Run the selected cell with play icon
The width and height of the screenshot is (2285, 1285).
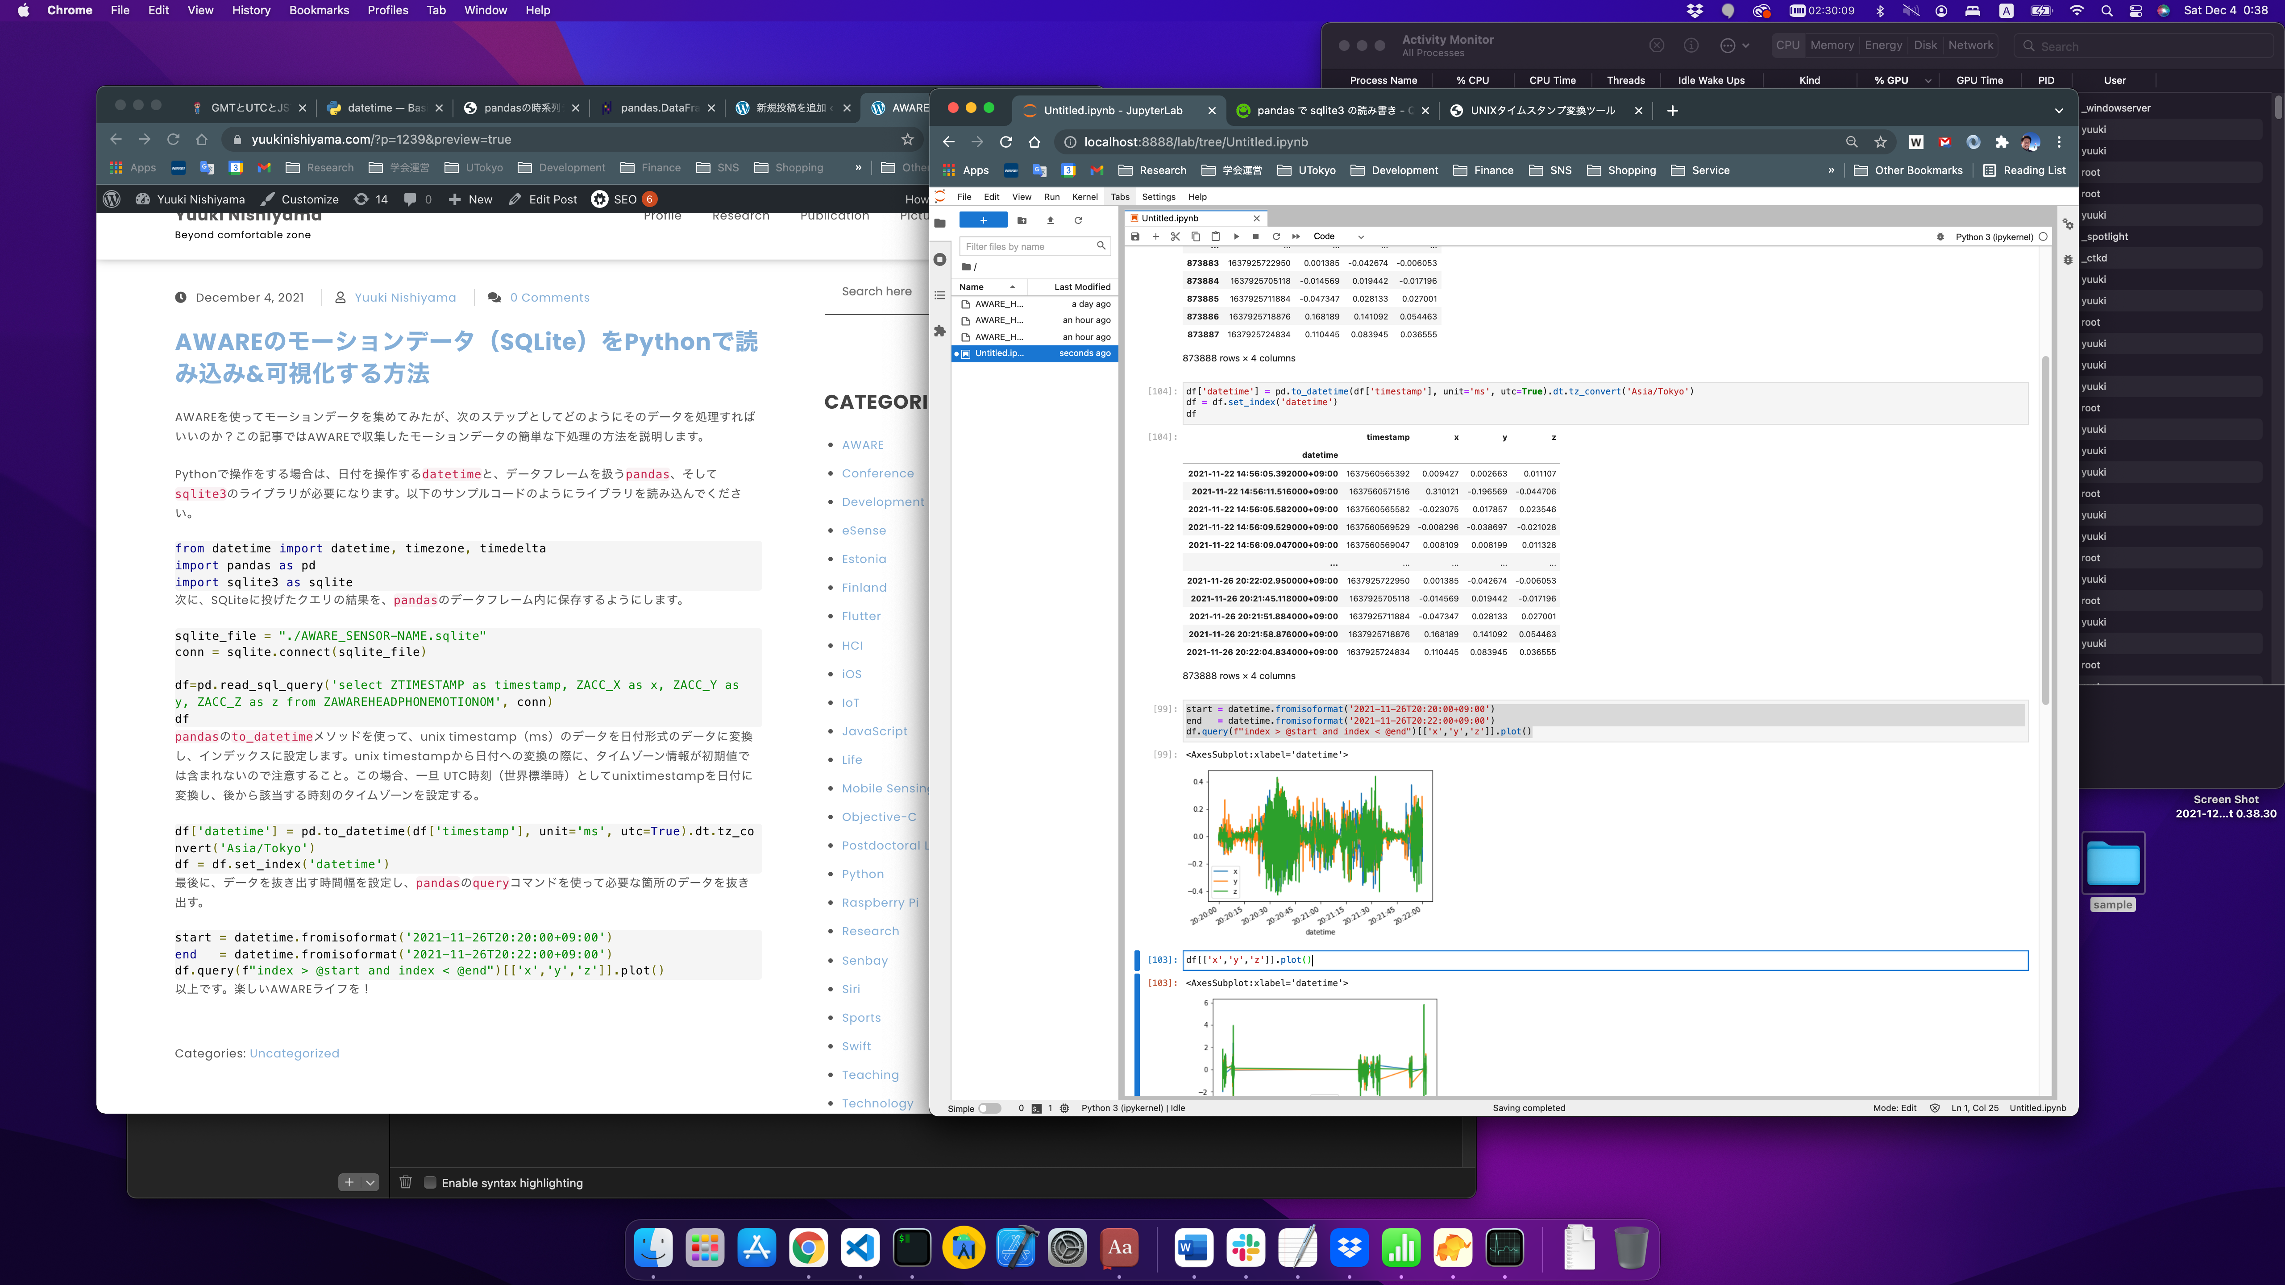coord(1236,237)
